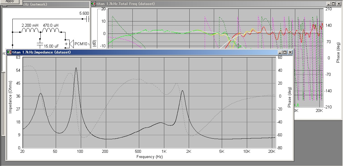Screen dimensions: 343x166
Task: Click the "63" impedance axis value
Action: tap(18, 58)
